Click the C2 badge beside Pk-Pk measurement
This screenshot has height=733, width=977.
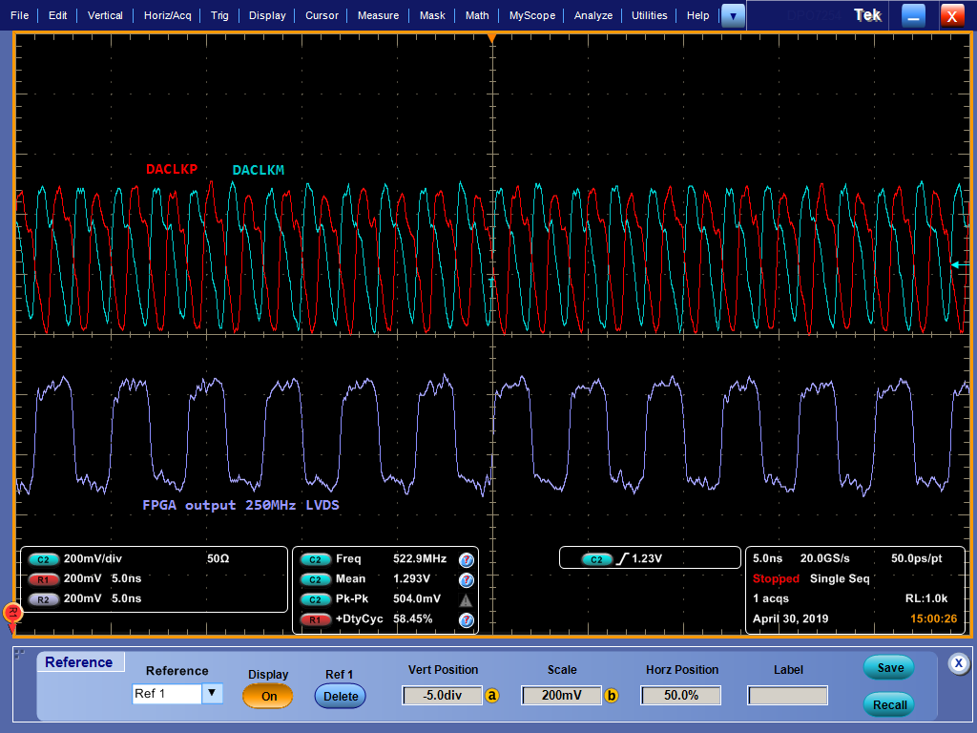point(315,599)
